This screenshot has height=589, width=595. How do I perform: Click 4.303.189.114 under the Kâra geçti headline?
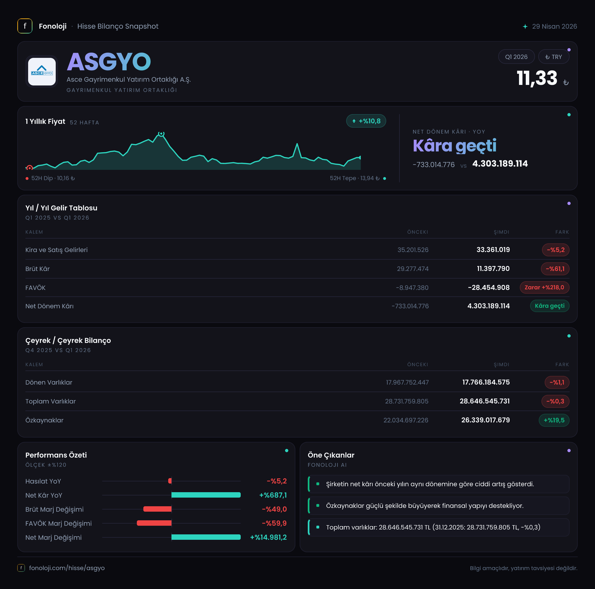pyautogui.click(x=500, y=164)
